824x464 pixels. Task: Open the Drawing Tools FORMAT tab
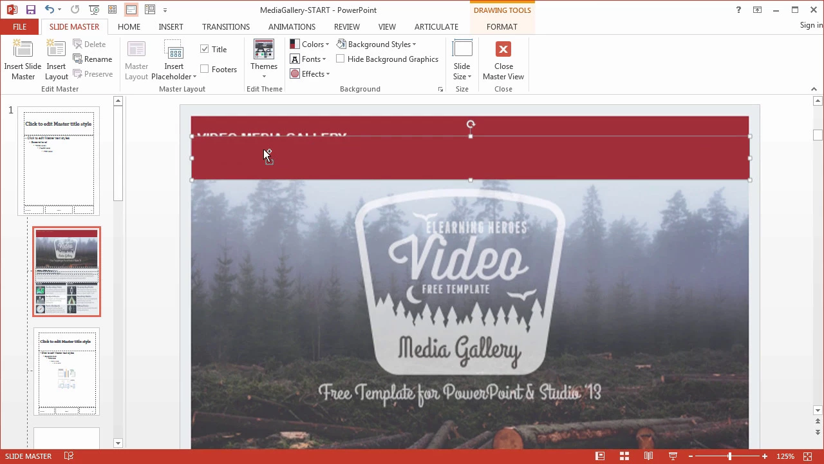coord(502,26)
